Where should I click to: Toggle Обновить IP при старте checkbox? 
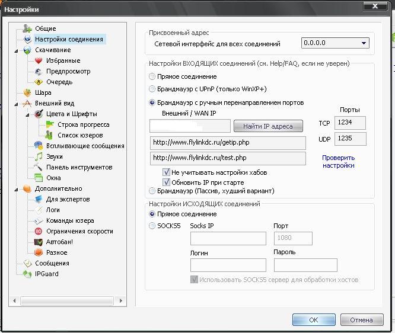click(x=166, y=182)
